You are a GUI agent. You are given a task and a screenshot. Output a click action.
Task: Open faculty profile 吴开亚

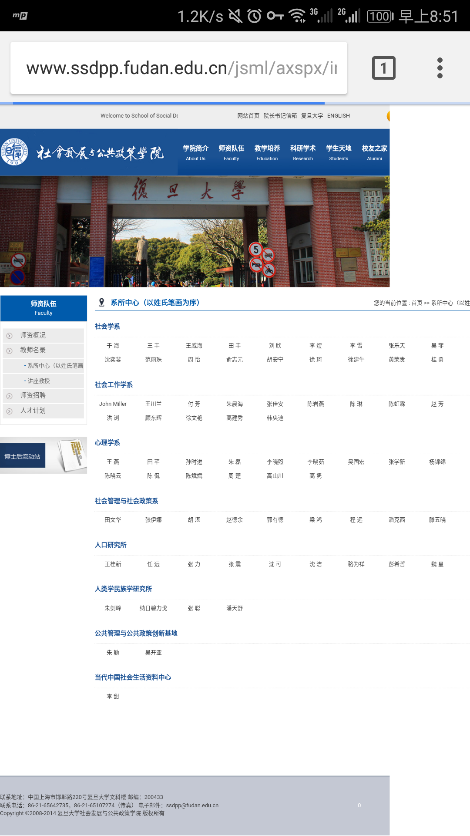[x=153, y=653]
